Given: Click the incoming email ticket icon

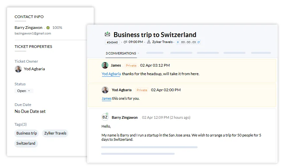Looking at the screenshot, I should [107, 34].
